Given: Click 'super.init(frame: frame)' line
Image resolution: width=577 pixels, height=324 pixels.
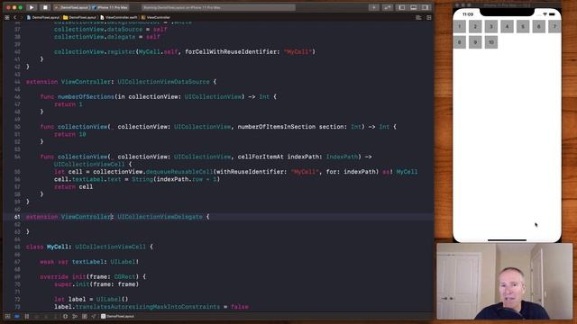Looking at the screenshot, I should tap(96, 284).
